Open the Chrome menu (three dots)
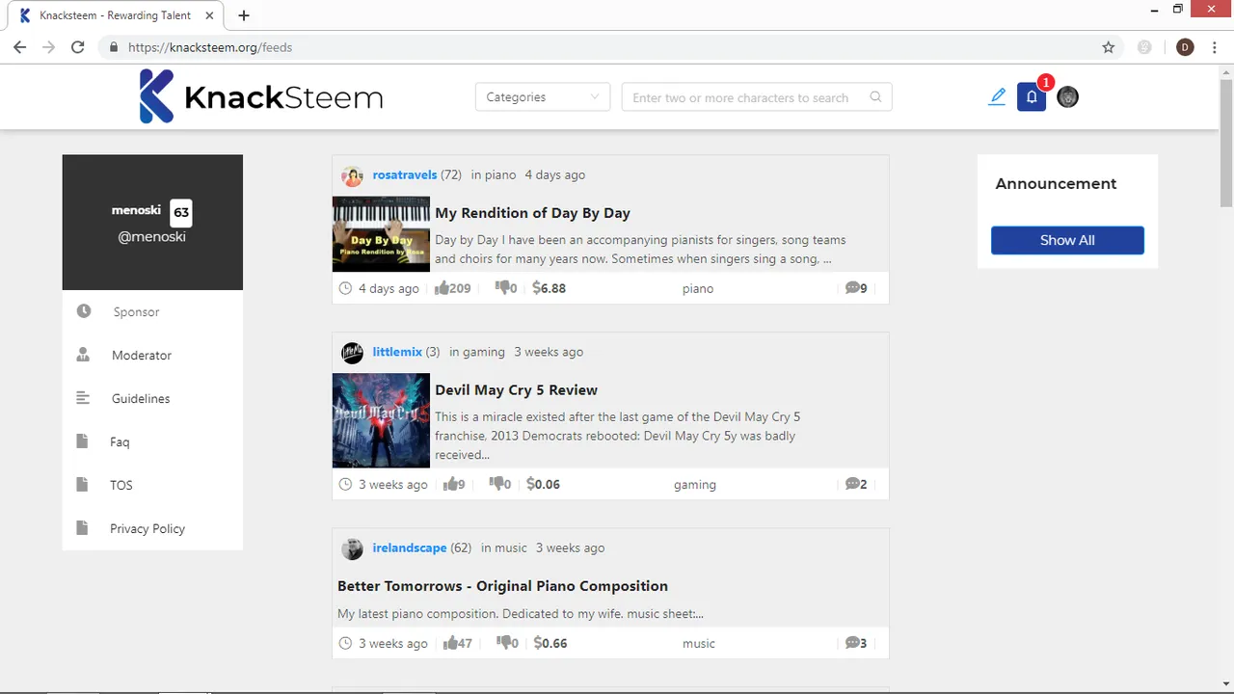Image resolution: width=1234 pixels, height=694 pixels. [x=1215, y=47]
